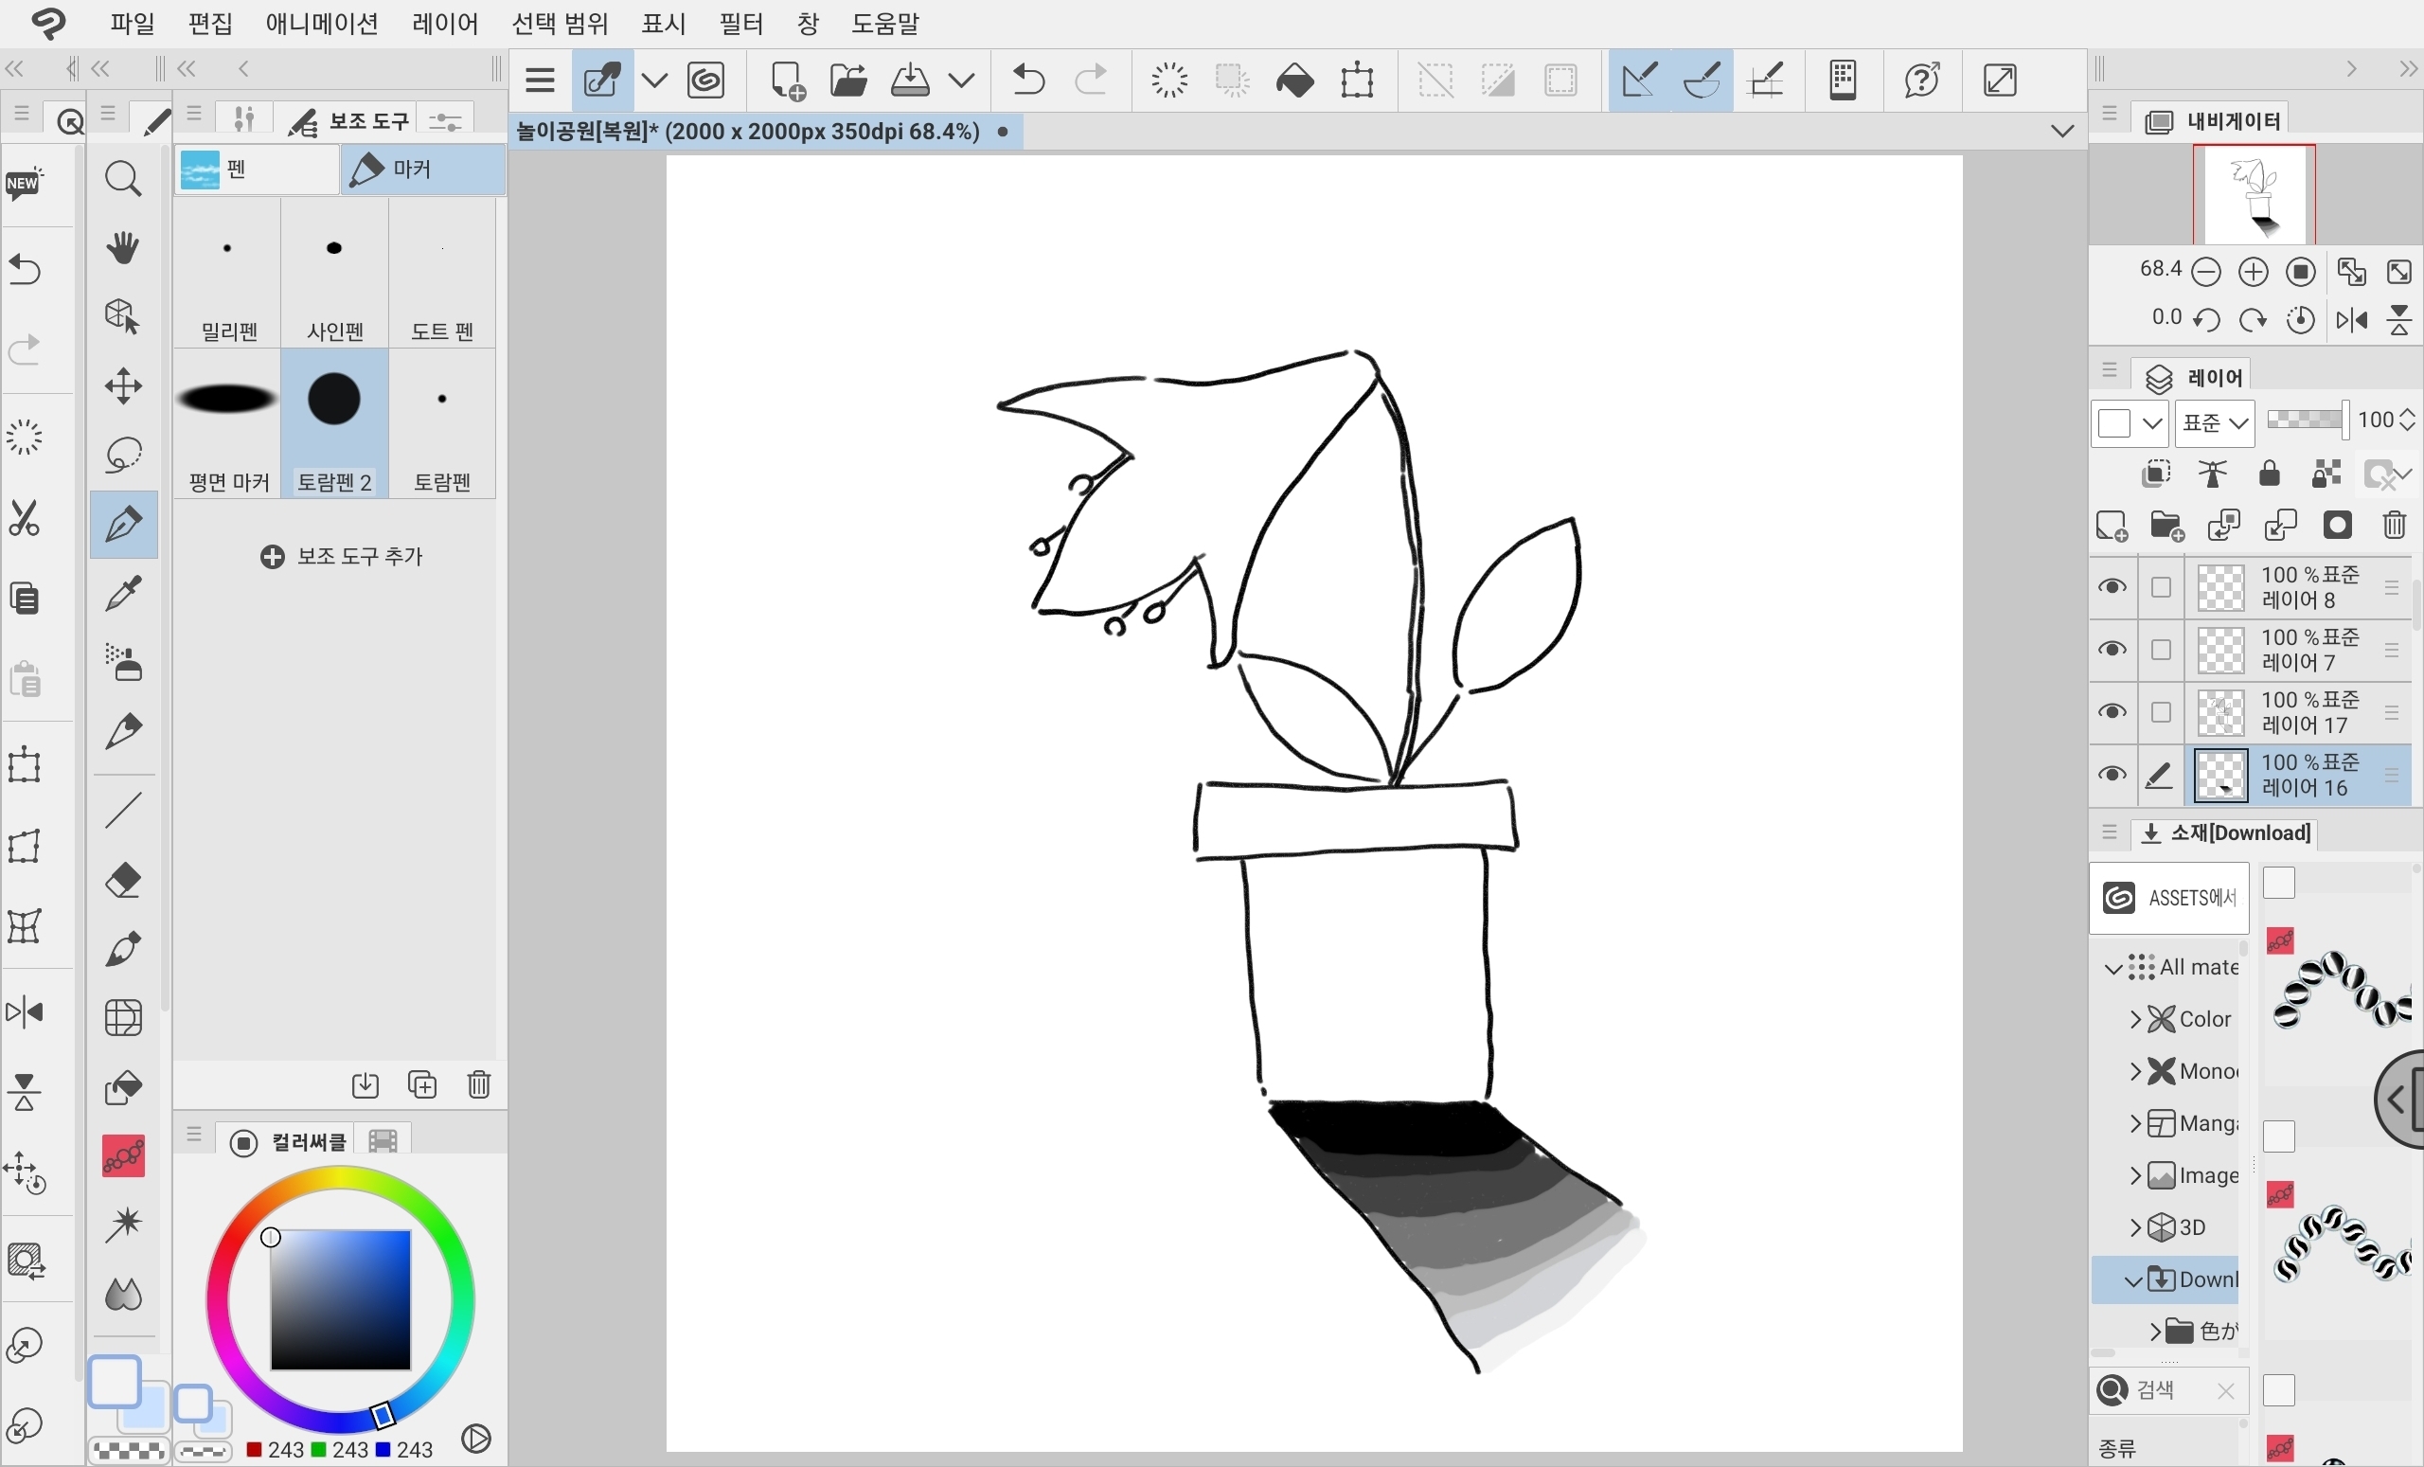Select the fill bucket tool
The height and width of the screenshot is (1467, 2424).
pyautogui.click(x=123, y=1087)
